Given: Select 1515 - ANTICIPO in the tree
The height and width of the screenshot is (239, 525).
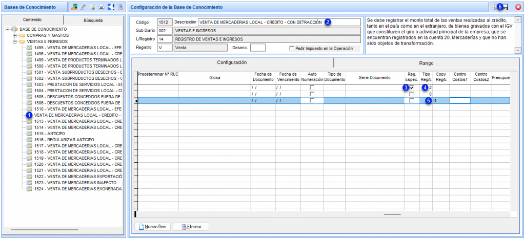Looking at the screenshot, I should 50,134.
